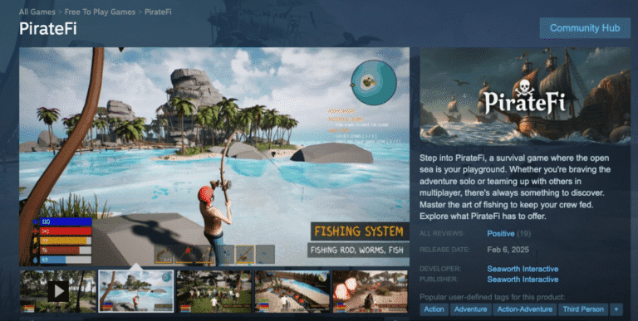Screen dimensions: 638x321
Task: Click the PirateFi page title
Action: pyautogui.click(x=48, y=28)
